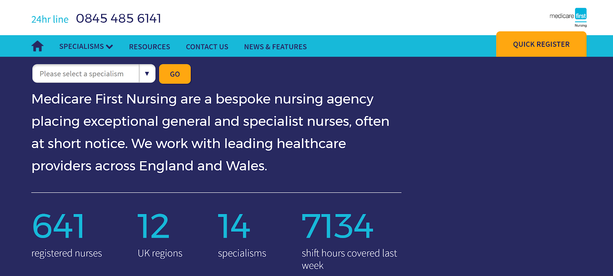Click the 'registered nurses' caption
Viewport: 613px width, 276px height.
tap(67, 253)
